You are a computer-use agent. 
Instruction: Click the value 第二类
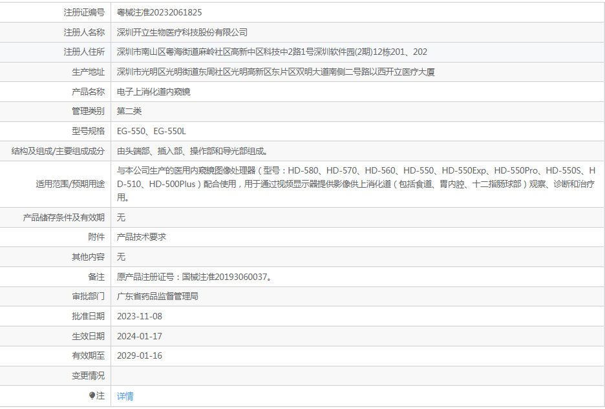click(x=129, y=112)
